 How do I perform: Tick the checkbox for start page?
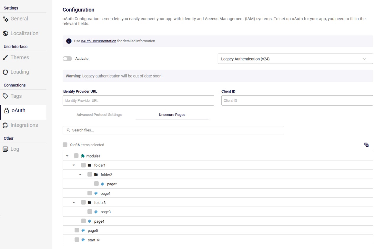(77, 240)
